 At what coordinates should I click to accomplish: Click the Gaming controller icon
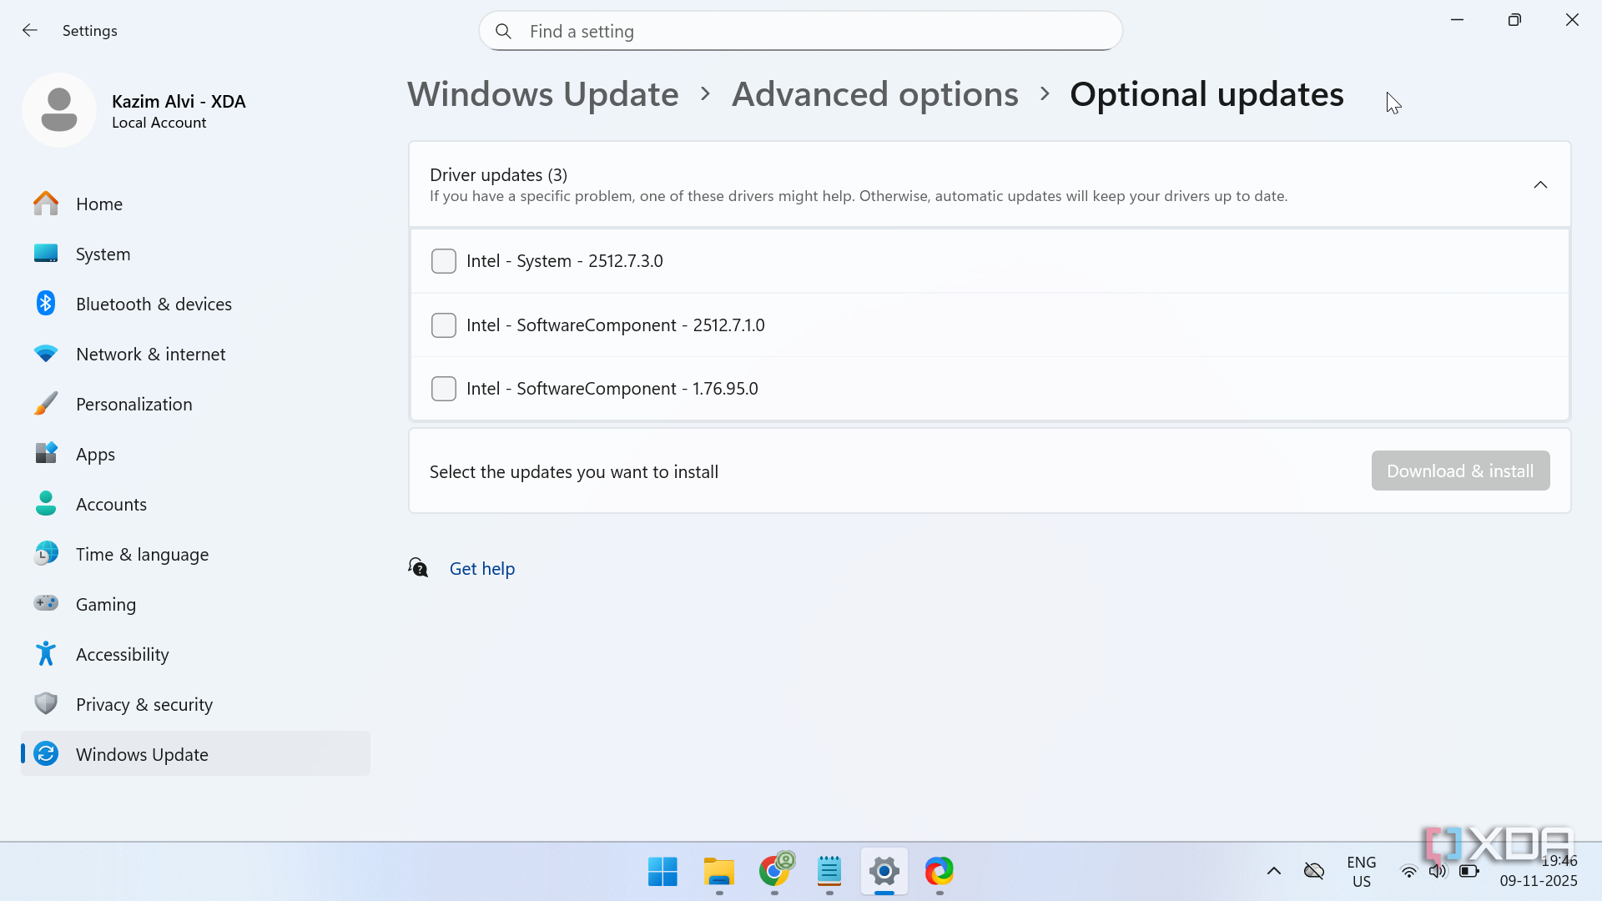point(46,603)
